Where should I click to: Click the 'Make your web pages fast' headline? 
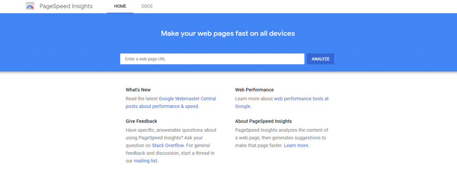coord(228,33)
